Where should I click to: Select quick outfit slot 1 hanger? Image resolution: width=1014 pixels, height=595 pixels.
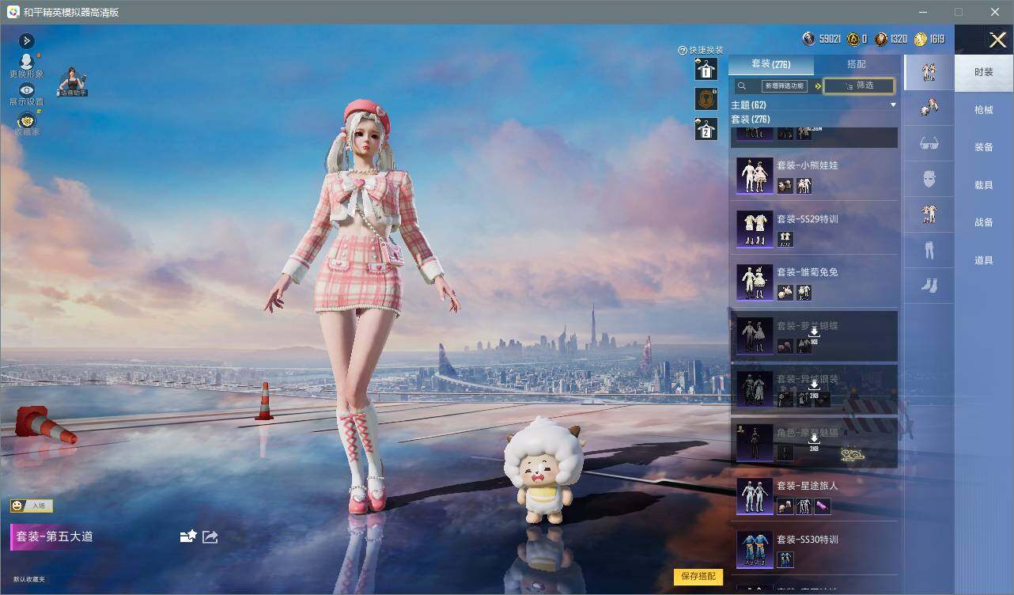(706, 70)
